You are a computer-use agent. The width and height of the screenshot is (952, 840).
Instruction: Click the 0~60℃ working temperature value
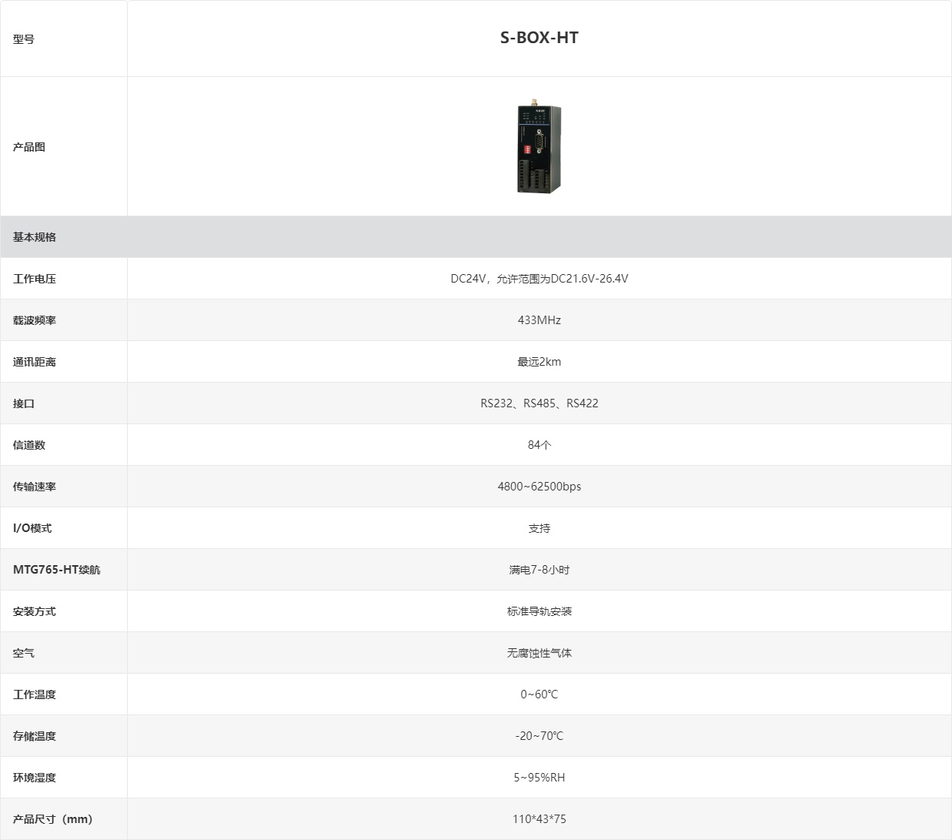[539, 694]
